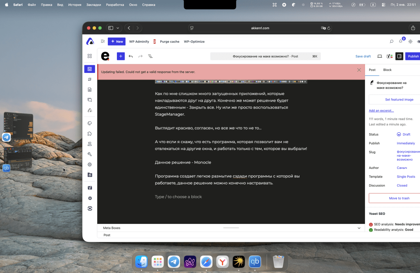Open the notifications bell in the admin bar
Image resolution: width=420 pixels, height=273 pixels.
401,41
